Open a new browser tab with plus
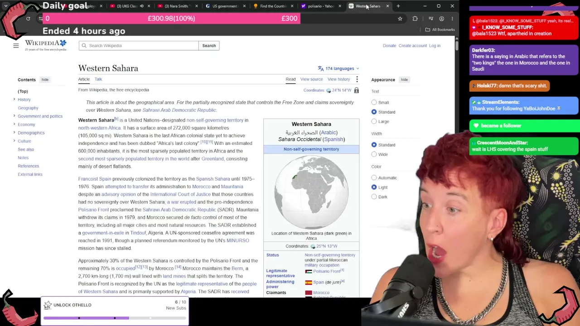 (398, 6)
